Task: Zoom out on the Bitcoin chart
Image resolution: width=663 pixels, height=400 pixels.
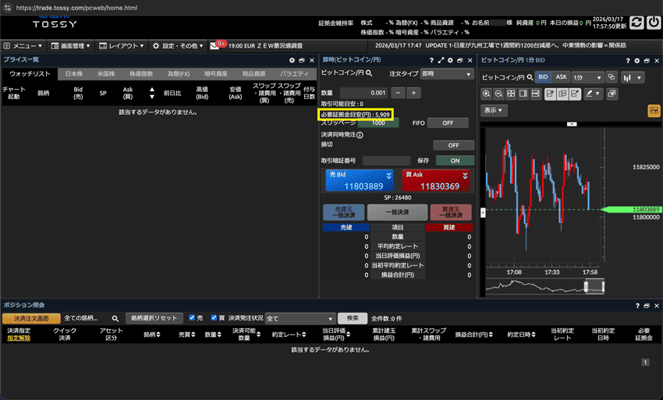Action: [x=498, y=94]
